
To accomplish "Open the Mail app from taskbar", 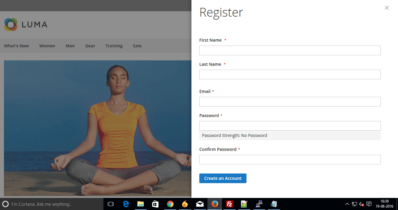I will coord(200,204).
